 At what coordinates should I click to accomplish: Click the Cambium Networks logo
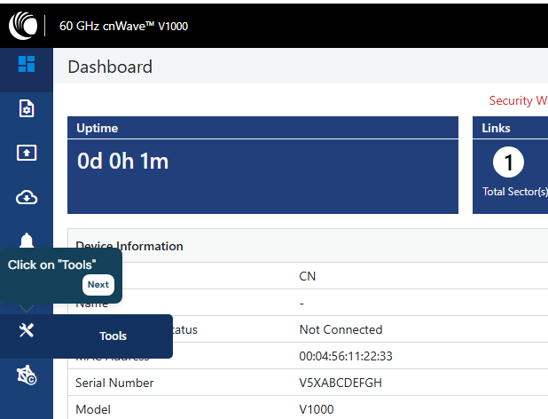click(x=23, y=26)
